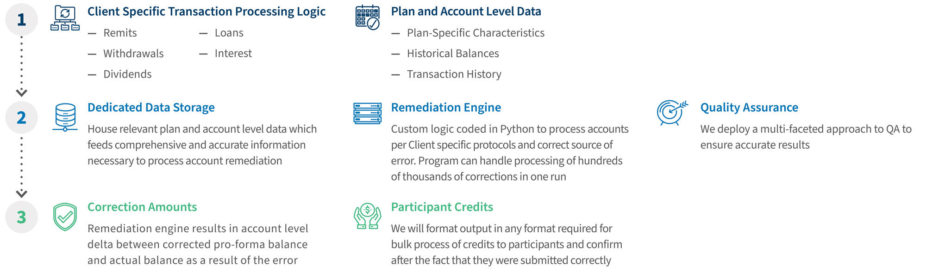Click the Transaction History list item
Viewport: 926px width, 272px height.
(454, 74)
